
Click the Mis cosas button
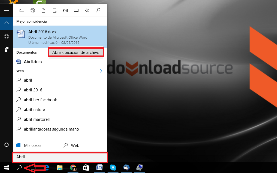tap(36, 145)
